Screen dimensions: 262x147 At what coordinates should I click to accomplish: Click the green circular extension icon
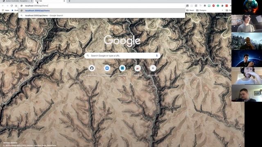218,6
